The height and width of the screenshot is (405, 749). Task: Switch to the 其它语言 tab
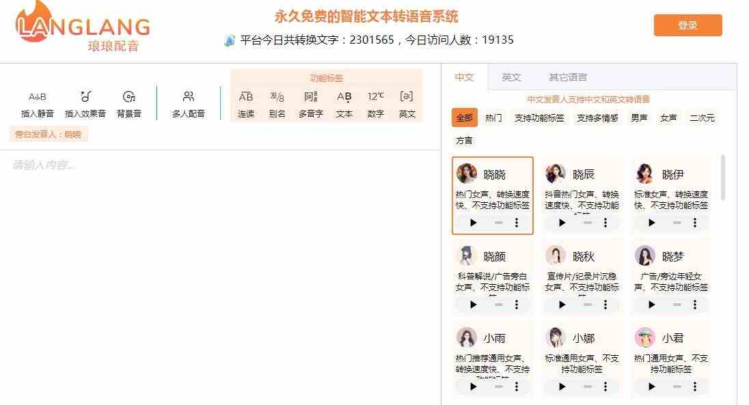pos(568,77)
